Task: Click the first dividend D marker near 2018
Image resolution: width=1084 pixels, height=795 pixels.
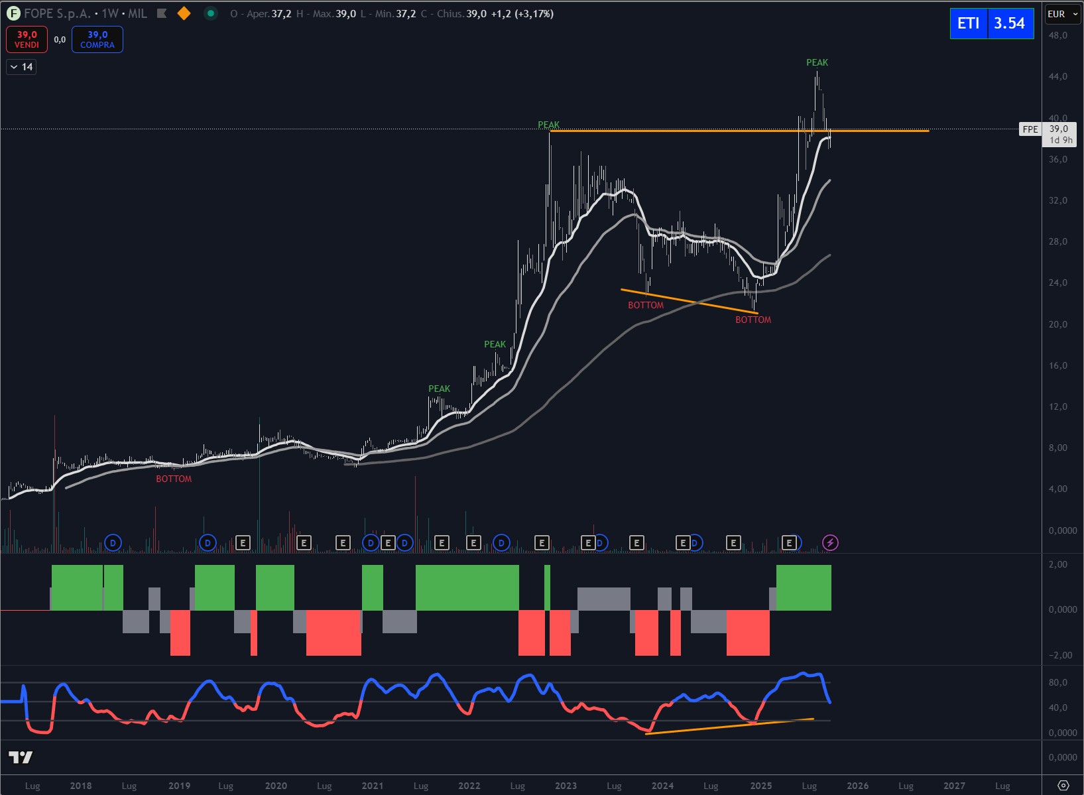Action: (x=113, y=543)
